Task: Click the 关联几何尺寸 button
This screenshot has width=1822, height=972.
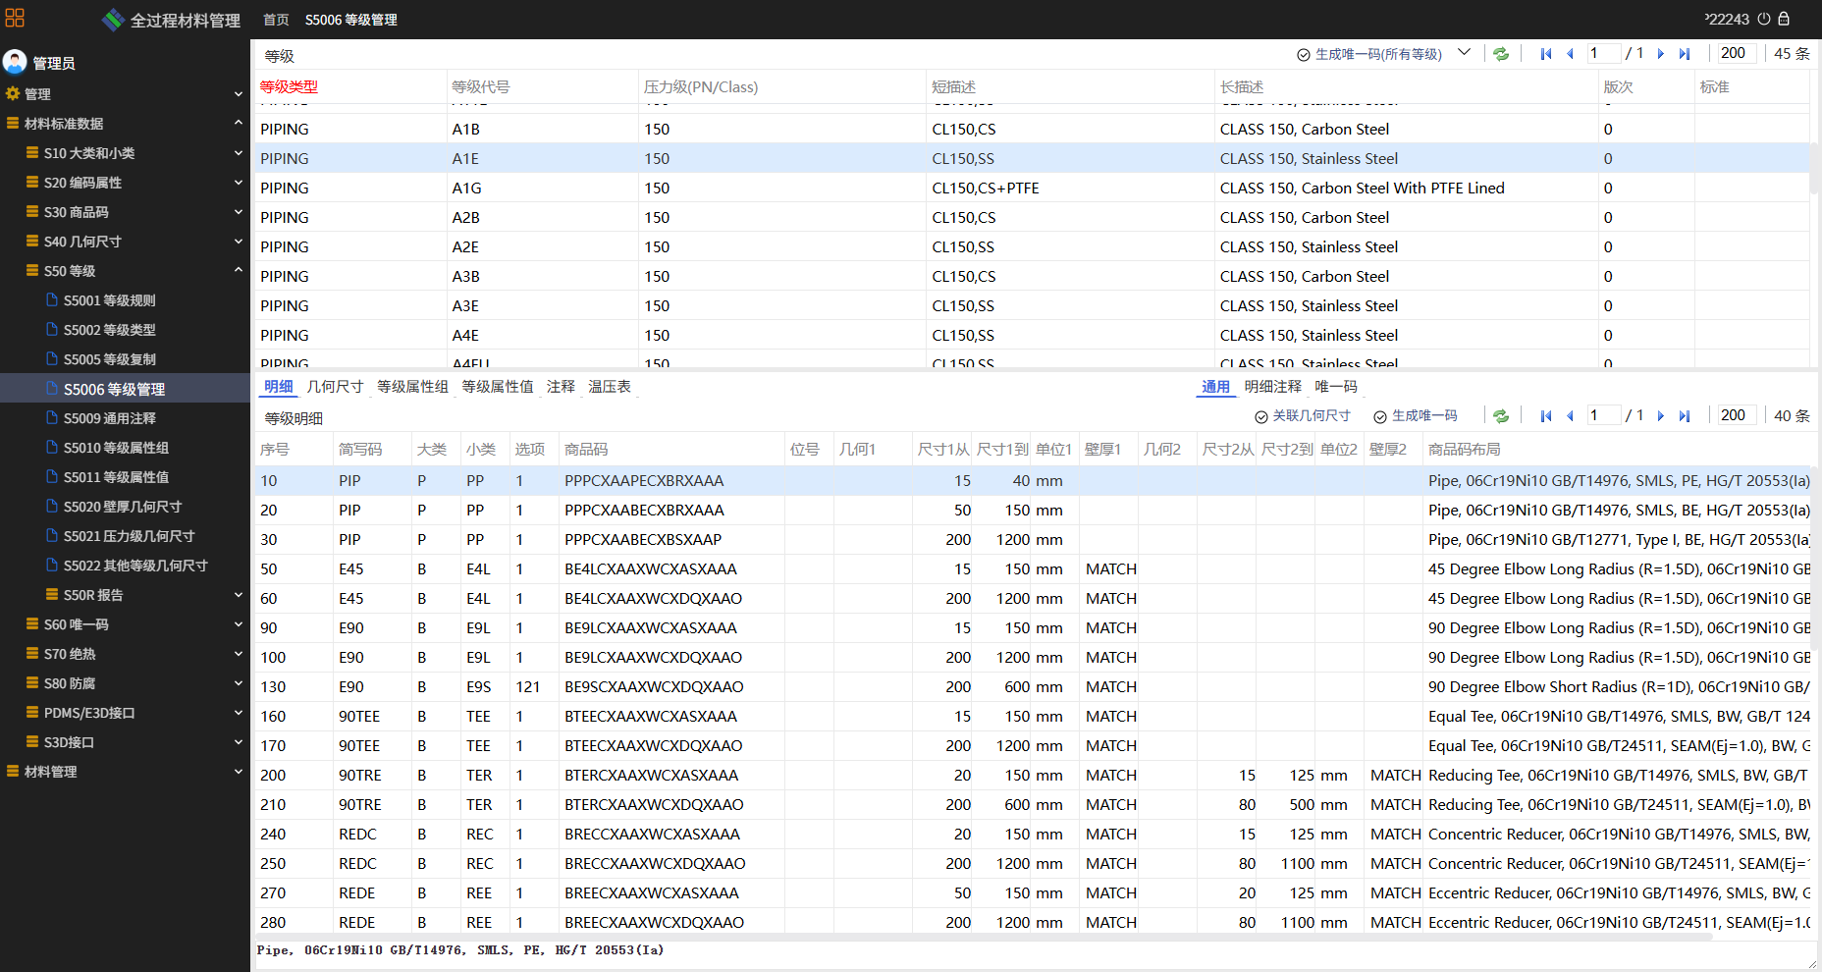Action: 1303,416
